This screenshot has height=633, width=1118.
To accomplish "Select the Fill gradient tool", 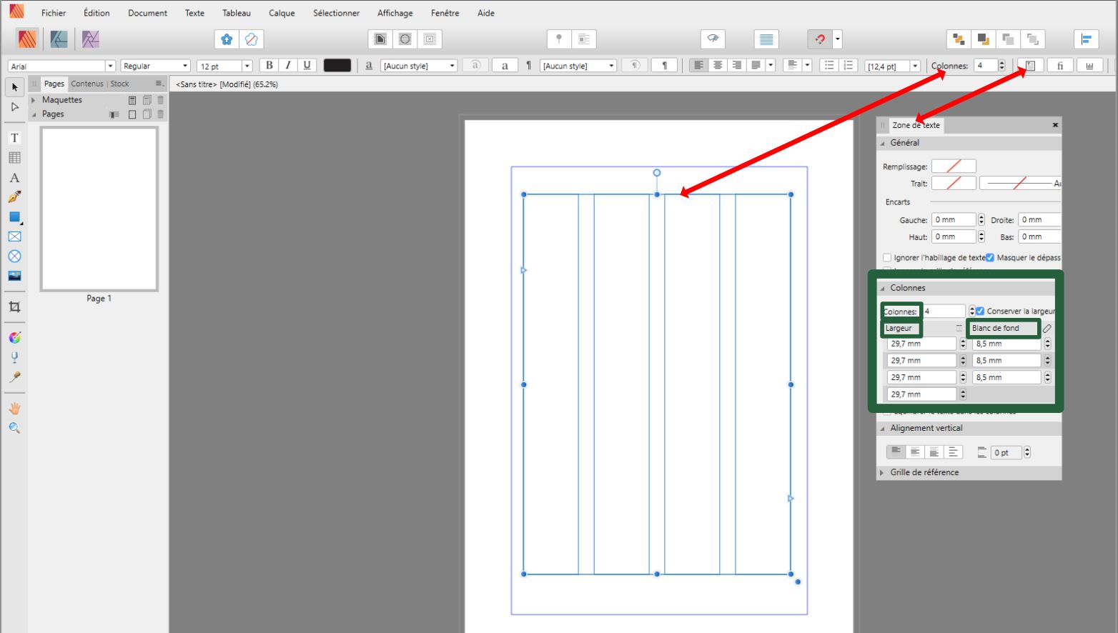I will (14, 338).
